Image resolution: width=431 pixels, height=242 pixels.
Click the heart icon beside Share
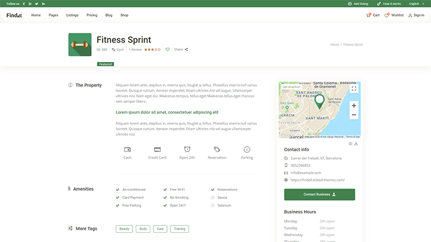[x=168, y=50]
